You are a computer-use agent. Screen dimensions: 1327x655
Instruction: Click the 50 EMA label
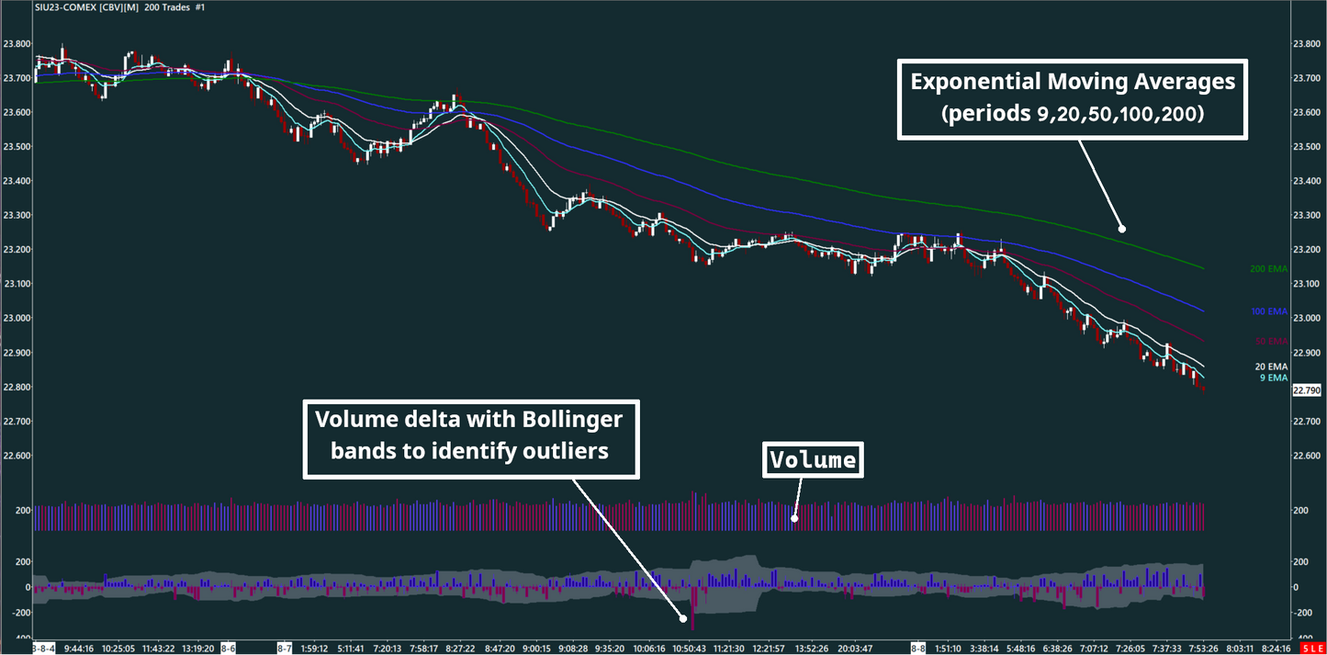point(1271,342)
